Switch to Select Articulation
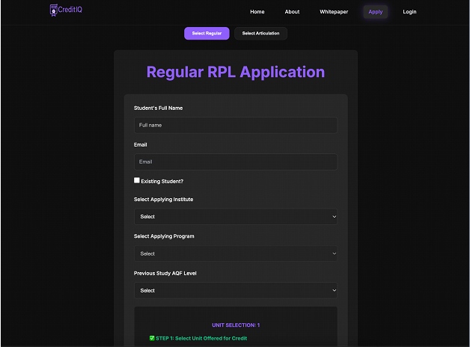The width and height of the screenshot is (470, 347). 260,34
